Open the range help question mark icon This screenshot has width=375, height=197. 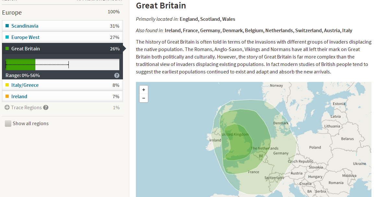(x=117, y=75)
